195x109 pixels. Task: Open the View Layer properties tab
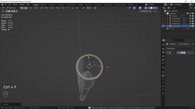coord(163,56)
